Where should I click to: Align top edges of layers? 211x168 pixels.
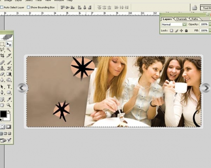[63, 7]
